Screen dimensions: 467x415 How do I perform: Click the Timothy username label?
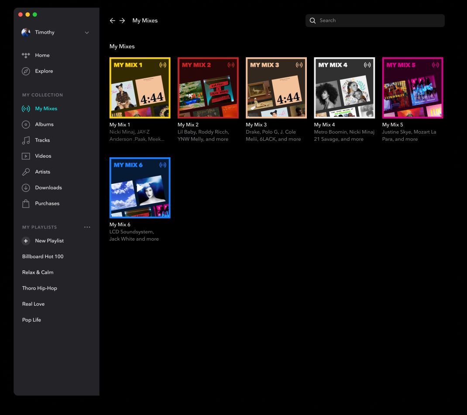[45, 32]
